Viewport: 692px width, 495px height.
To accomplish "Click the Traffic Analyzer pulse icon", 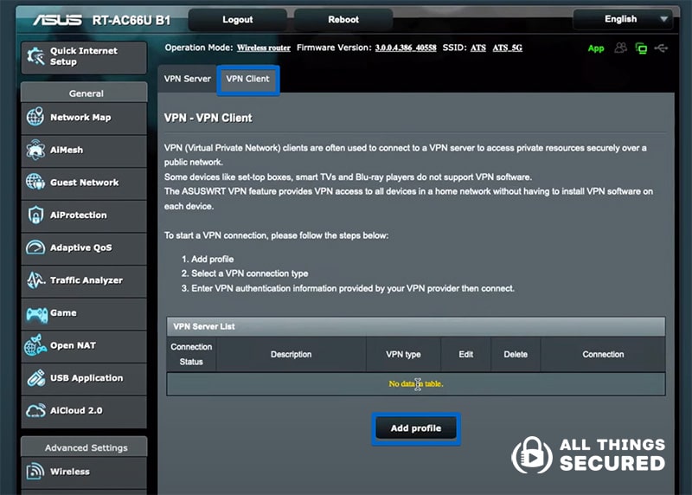I will (35, 280).
